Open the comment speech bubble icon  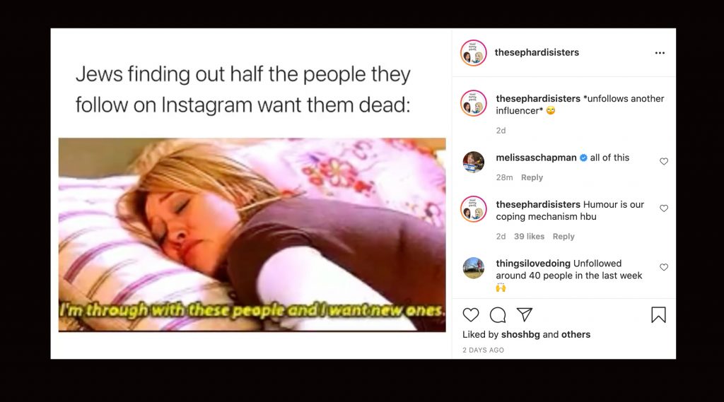[498, 315]
